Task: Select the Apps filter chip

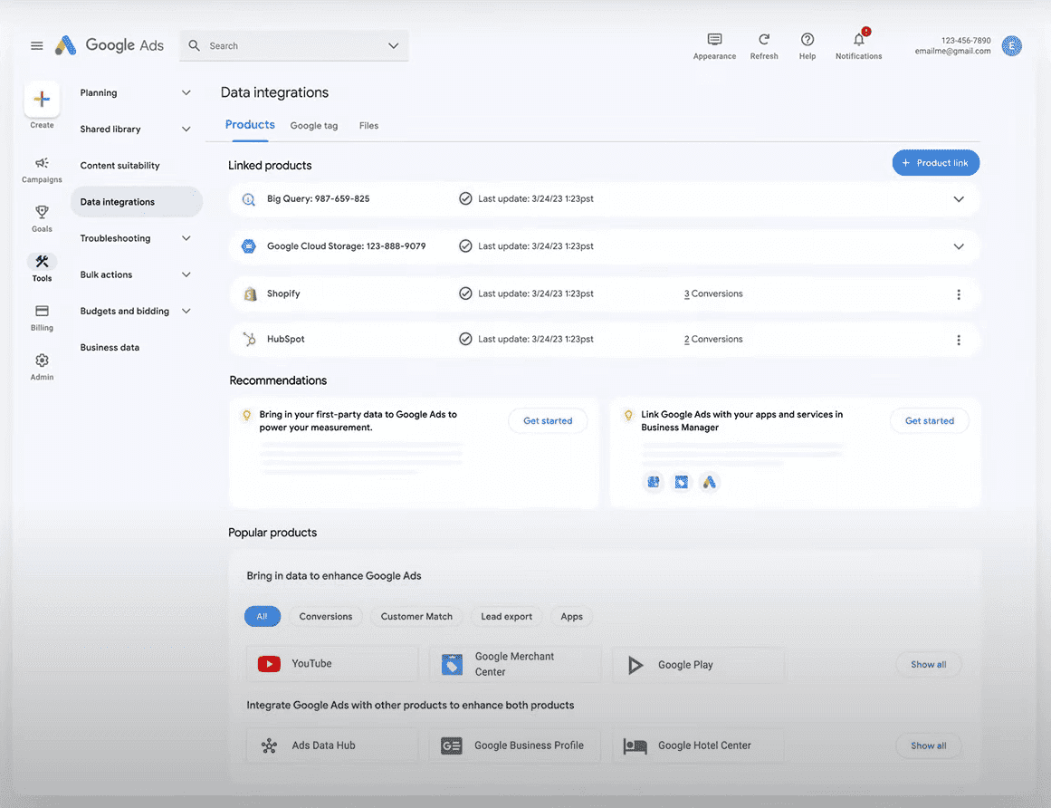Action: click(572, 616)
